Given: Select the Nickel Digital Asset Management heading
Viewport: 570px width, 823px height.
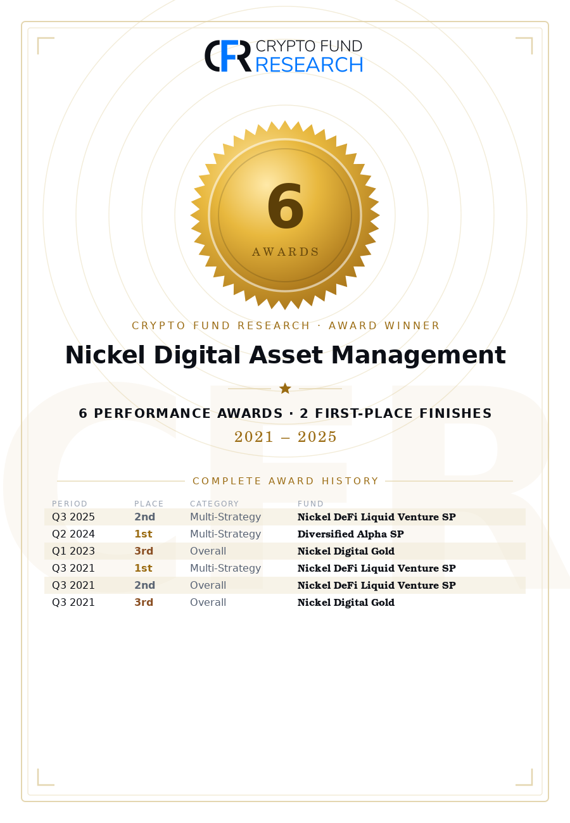Looking at the screenshot, I should (x=285, y=356).
